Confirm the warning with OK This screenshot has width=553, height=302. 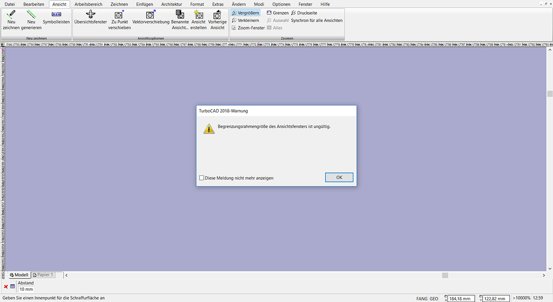click(x=339, y=178)
